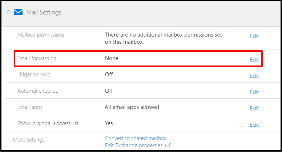Select the Email forwarding row label
Image resolution: width=282 pixels, height=152 pixels.
coord(37,58)
